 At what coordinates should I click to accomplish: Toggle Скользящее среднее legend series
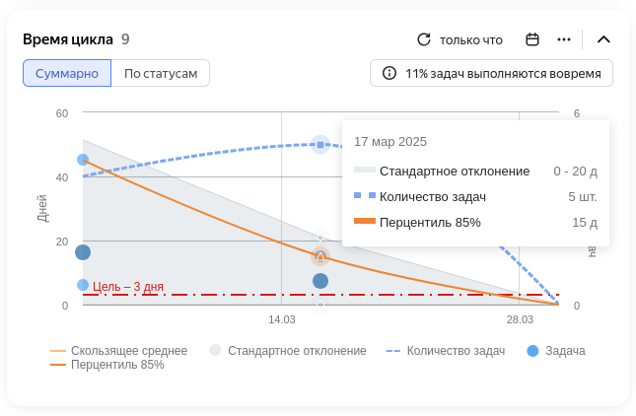(x=119, y=350)
